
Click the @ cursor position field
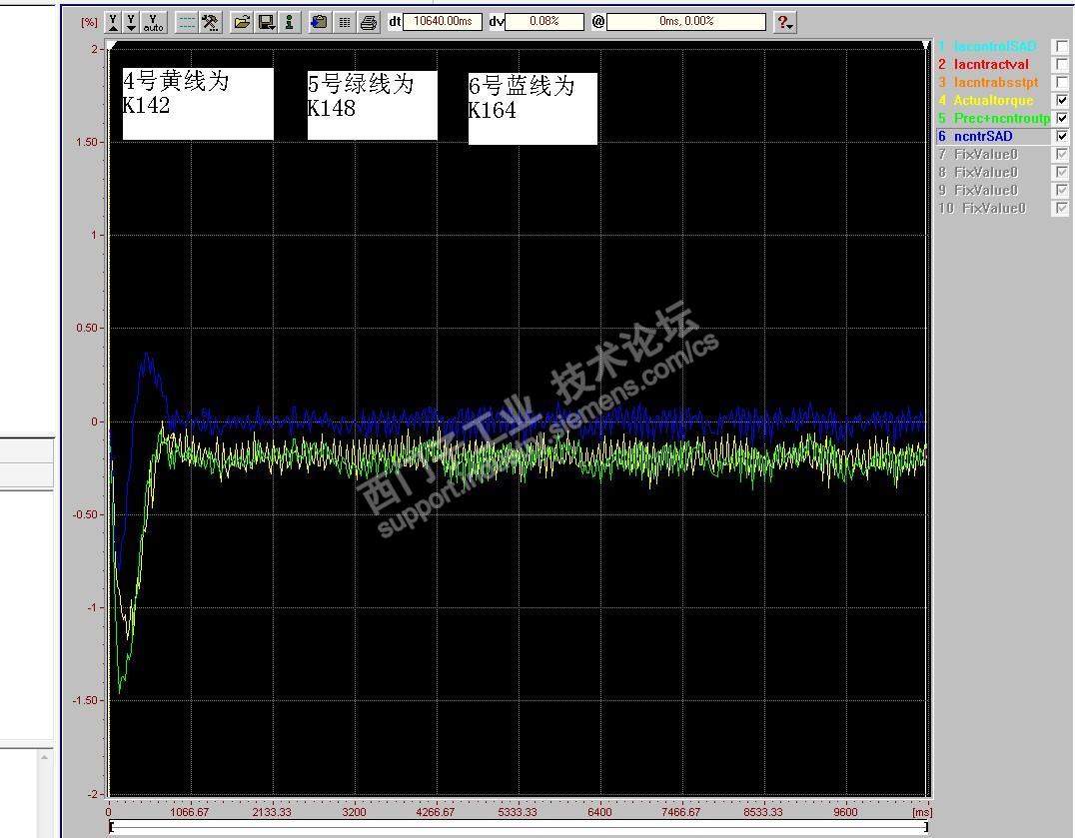tap(686, 21)
